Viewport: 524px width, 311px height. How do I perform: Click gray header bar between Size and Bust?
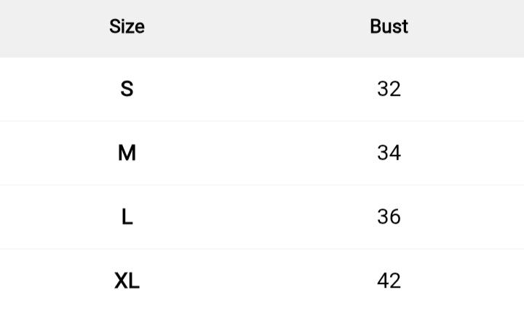pyautogui.click(x=258, y=27)
